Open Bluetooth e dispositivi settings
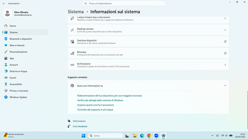248x139 pixels. [x=25, y=39]
